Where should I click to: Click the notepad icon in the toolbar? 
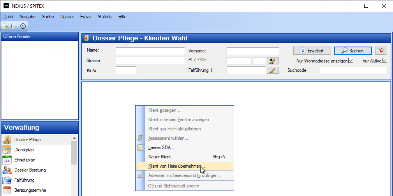[x=14, y=26]
